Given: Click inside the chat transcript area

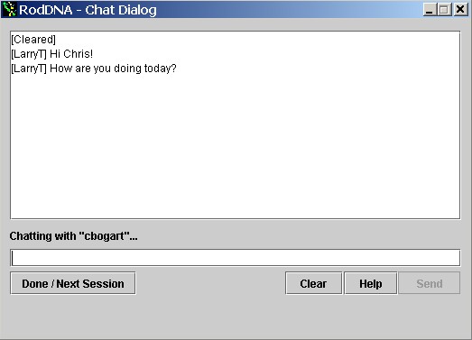Looking at the screenshot, I should click(235, 124).
